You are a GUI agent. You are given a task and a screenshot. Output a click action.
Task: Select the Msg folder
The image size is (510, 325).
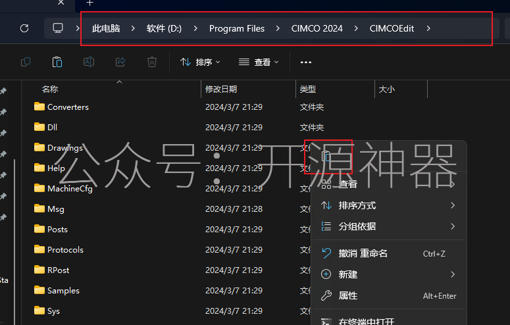pyautogui.click(x=56, y=209)
